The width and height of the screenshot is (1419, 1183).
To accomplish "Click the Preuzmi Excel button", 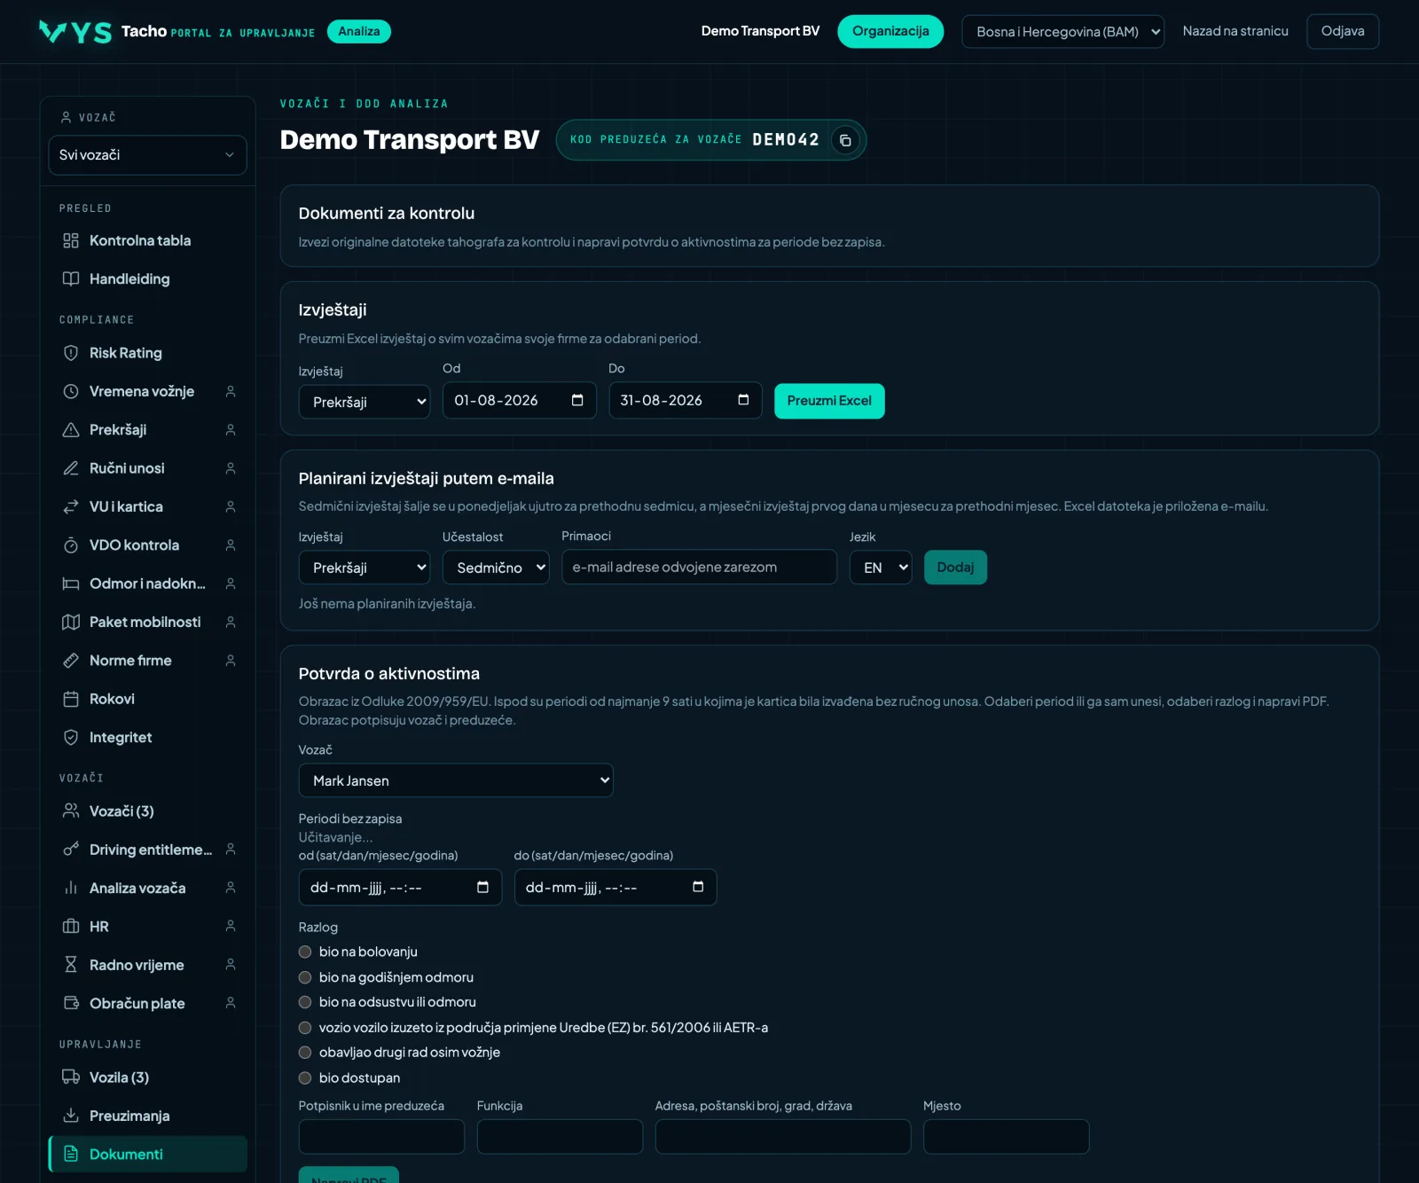I will [829, 401].
